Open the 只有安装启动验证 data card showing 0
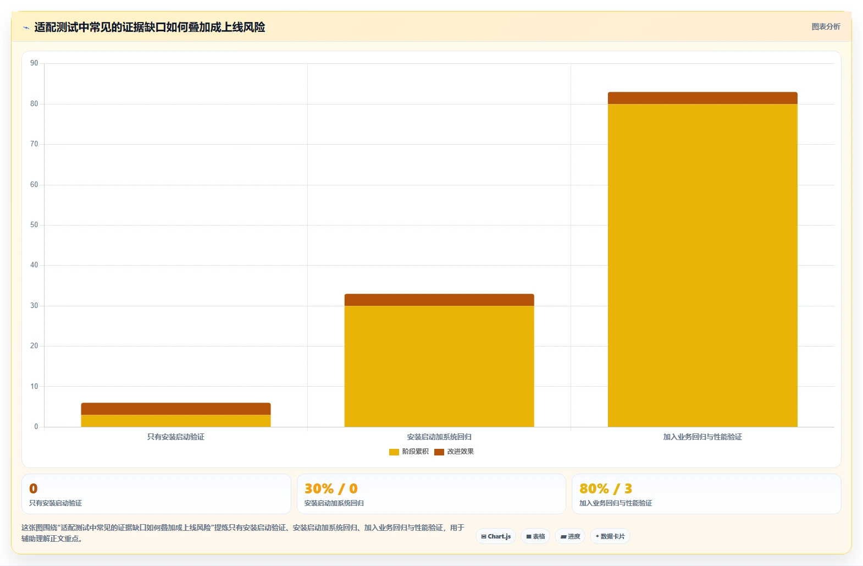Image resolution: width=863 pixels, height=566 pixels. click(156, 494)
